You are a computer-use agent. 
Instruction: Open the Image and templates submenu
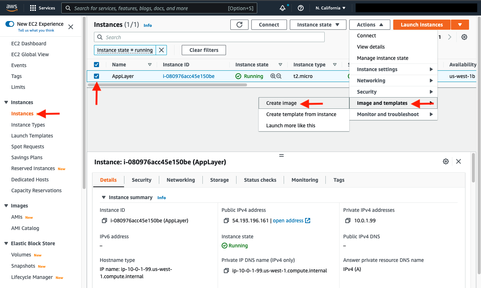click(x=393, y=103)
